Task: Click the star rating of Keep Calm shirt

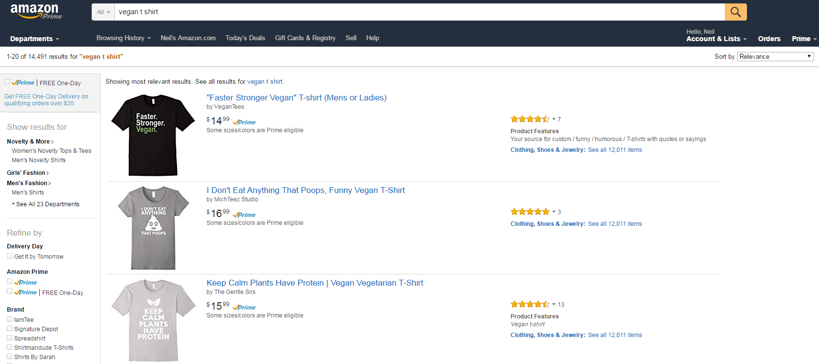Action: (530, 304)
